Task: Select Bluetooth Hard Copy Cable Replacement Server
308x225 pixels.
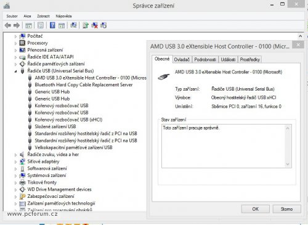Action: [x=84, y=85]
